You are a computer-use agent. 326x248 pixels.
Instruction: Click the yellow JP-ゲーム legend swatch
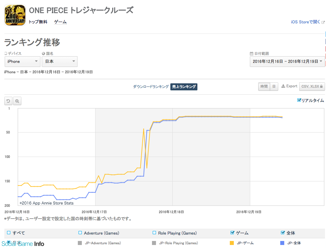tap(232, 243)
